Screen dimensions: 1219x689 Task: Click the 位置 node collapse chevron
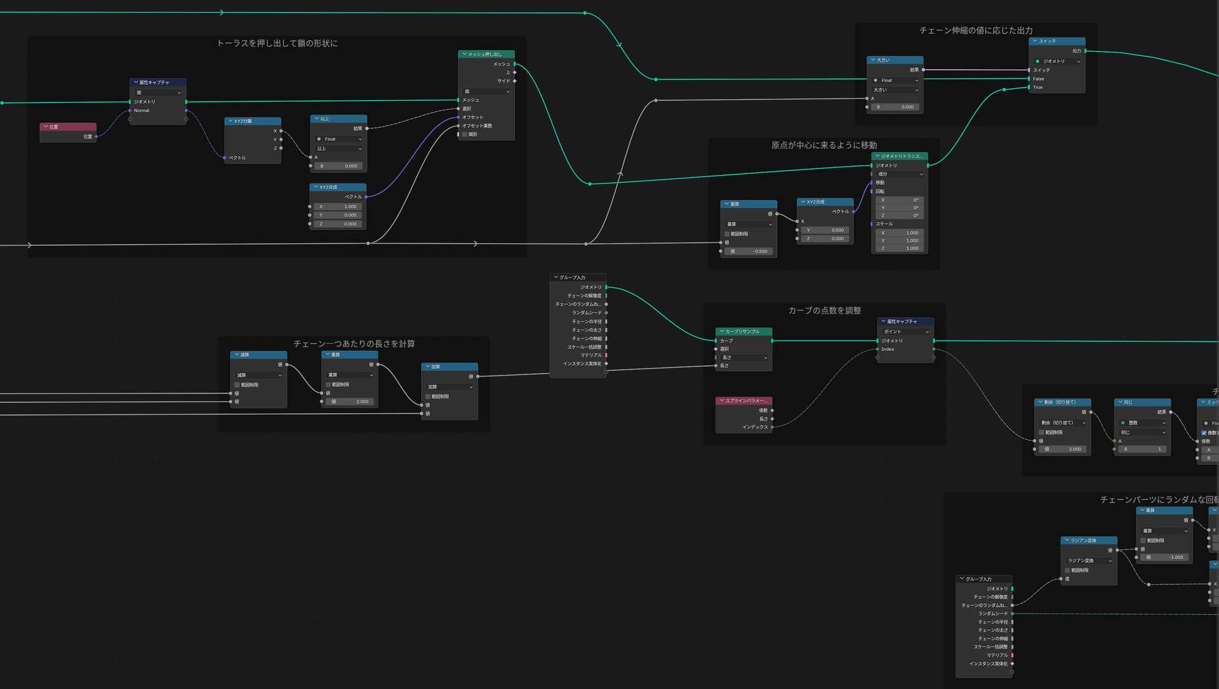pos(46,127)
